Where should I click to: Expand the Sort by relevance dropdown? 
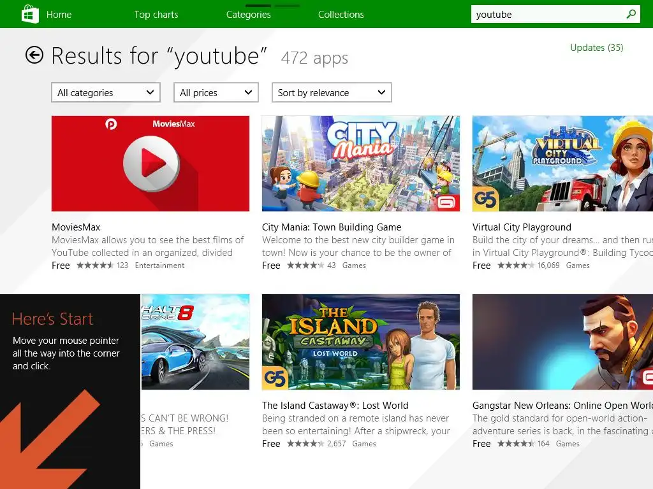pyautogui.click(x=332, y=92)
